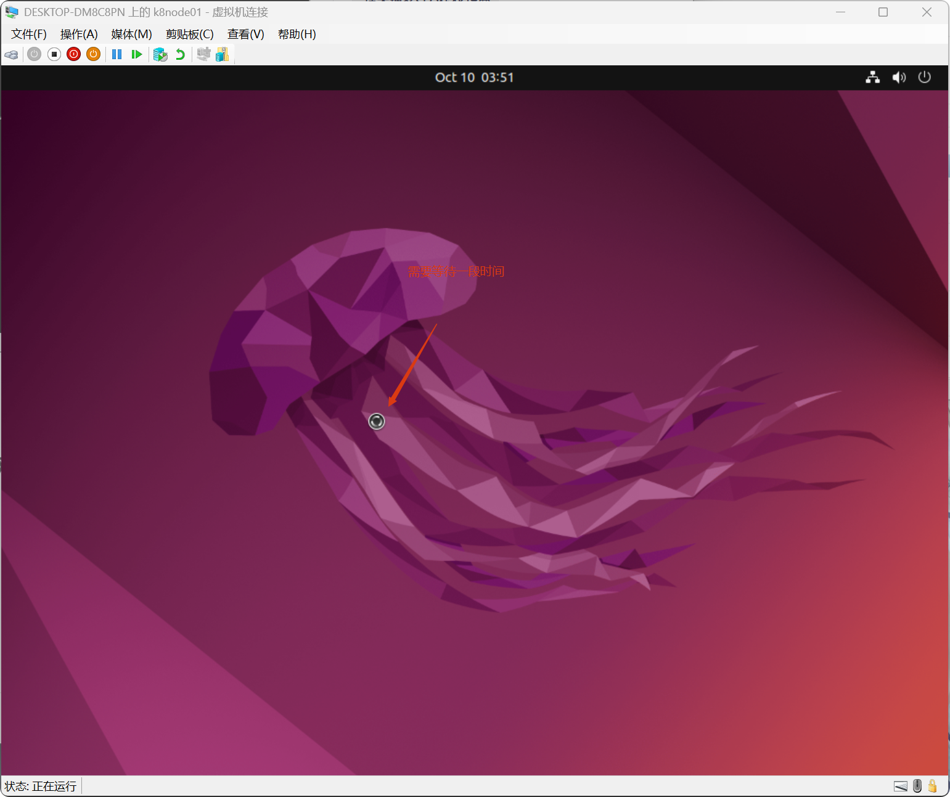Click the orange Save state icon
The image size is (950, 797).
click(x=94, y=54)
